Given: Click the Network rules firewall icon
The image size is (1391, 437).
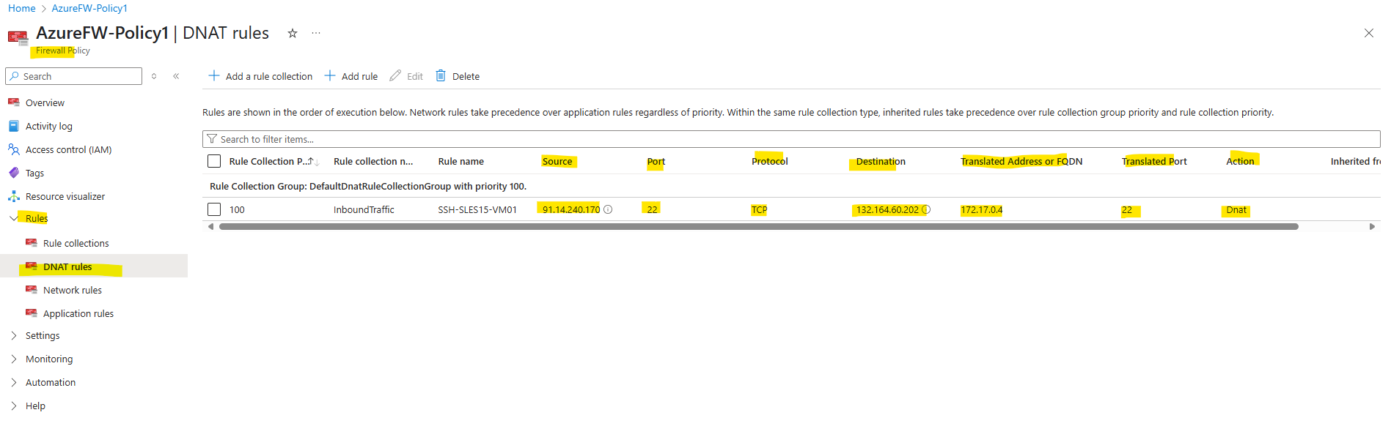Looking at the screenshot, I should [x=32, y=290].
